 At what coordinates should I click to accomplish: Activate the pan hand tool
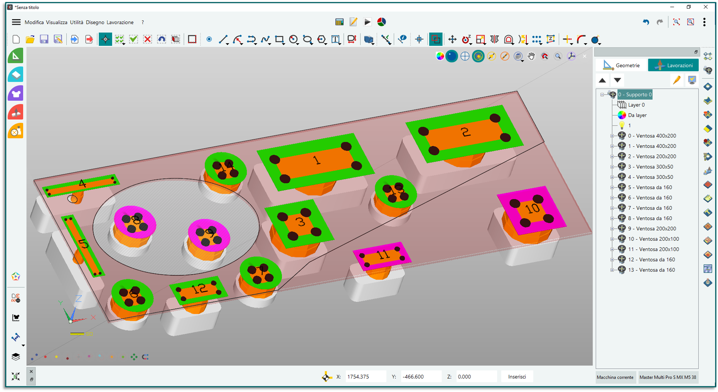531,56
